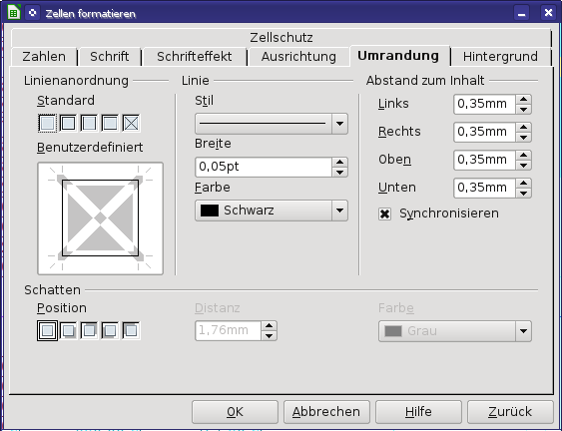The height and width of the screenshot is (431, 562).
Task: Increase the Breite line width spinner
Action: coord(339,163)
